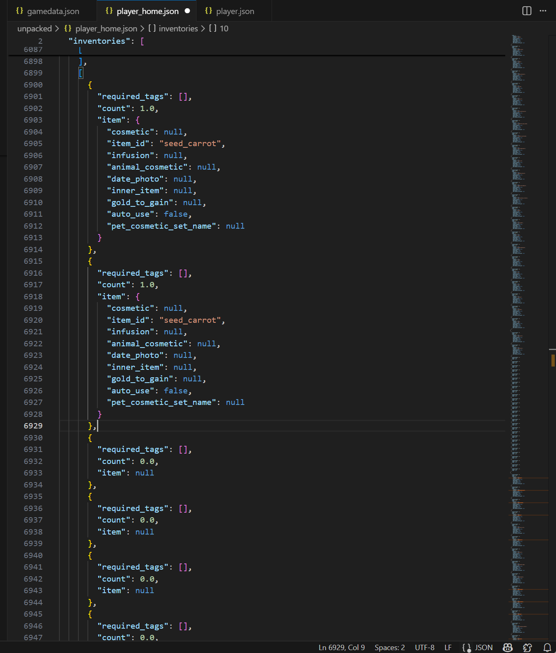Click the unsaved dot on player_home.json tab
Viewport: 556px width, 653px height.
187,11
